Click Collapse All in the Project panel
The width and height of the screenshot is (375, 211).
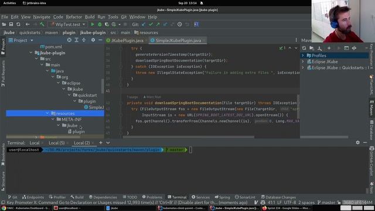tap(84, 40)
